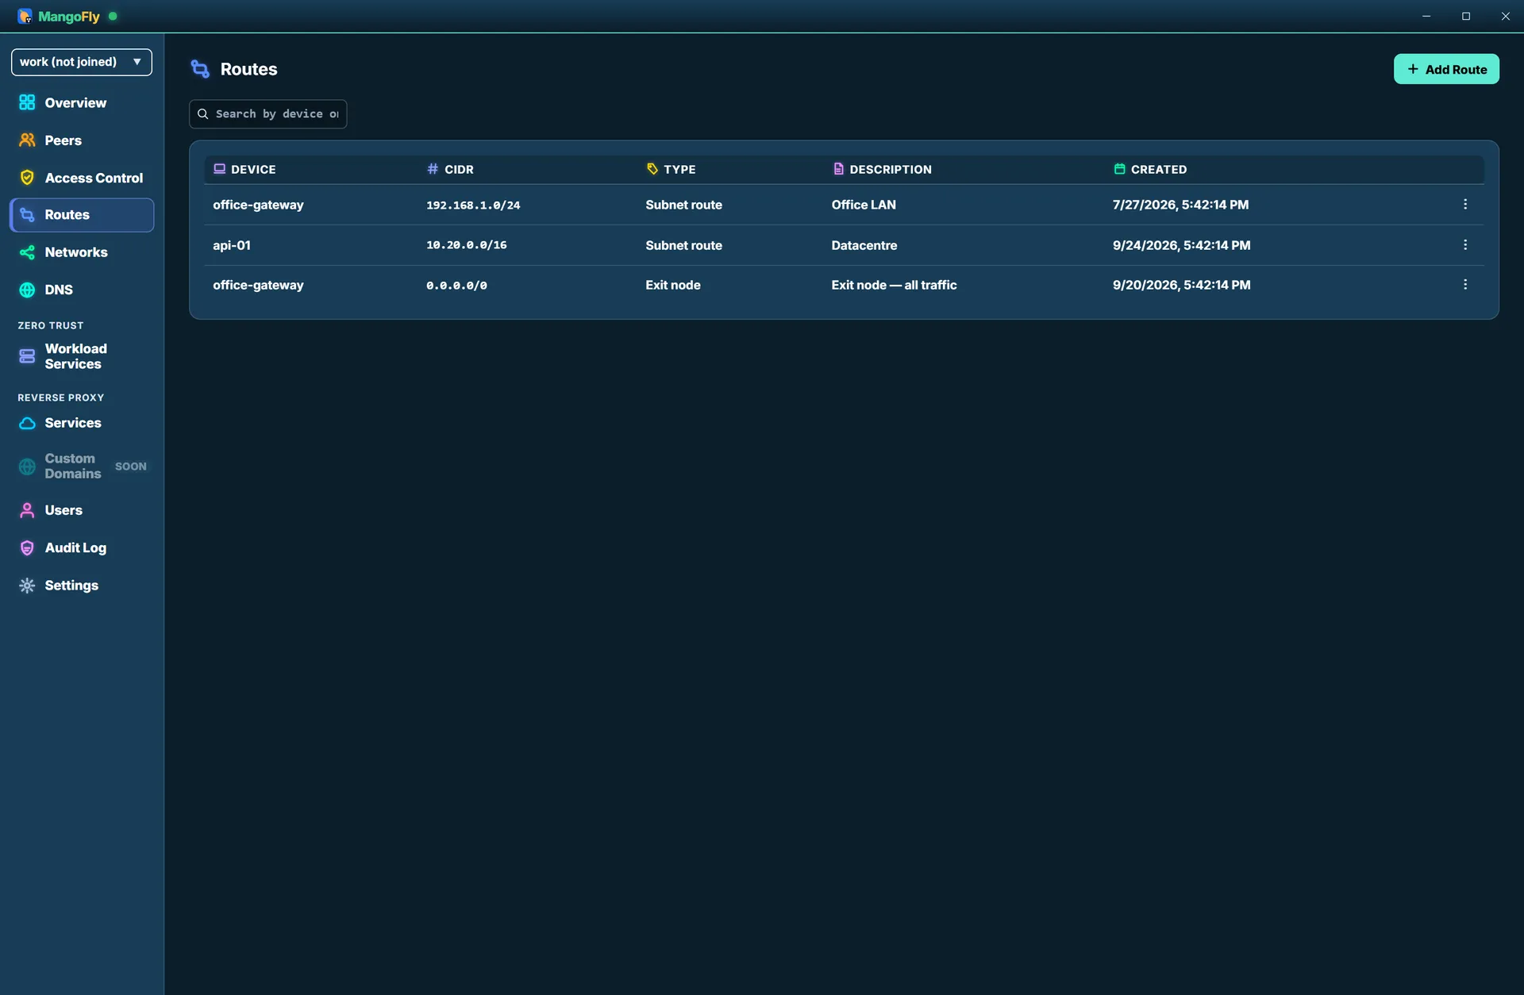Click the MangoFly logo icon
The height and width of the screenshot is (995, 1524).
pos(25,16)
